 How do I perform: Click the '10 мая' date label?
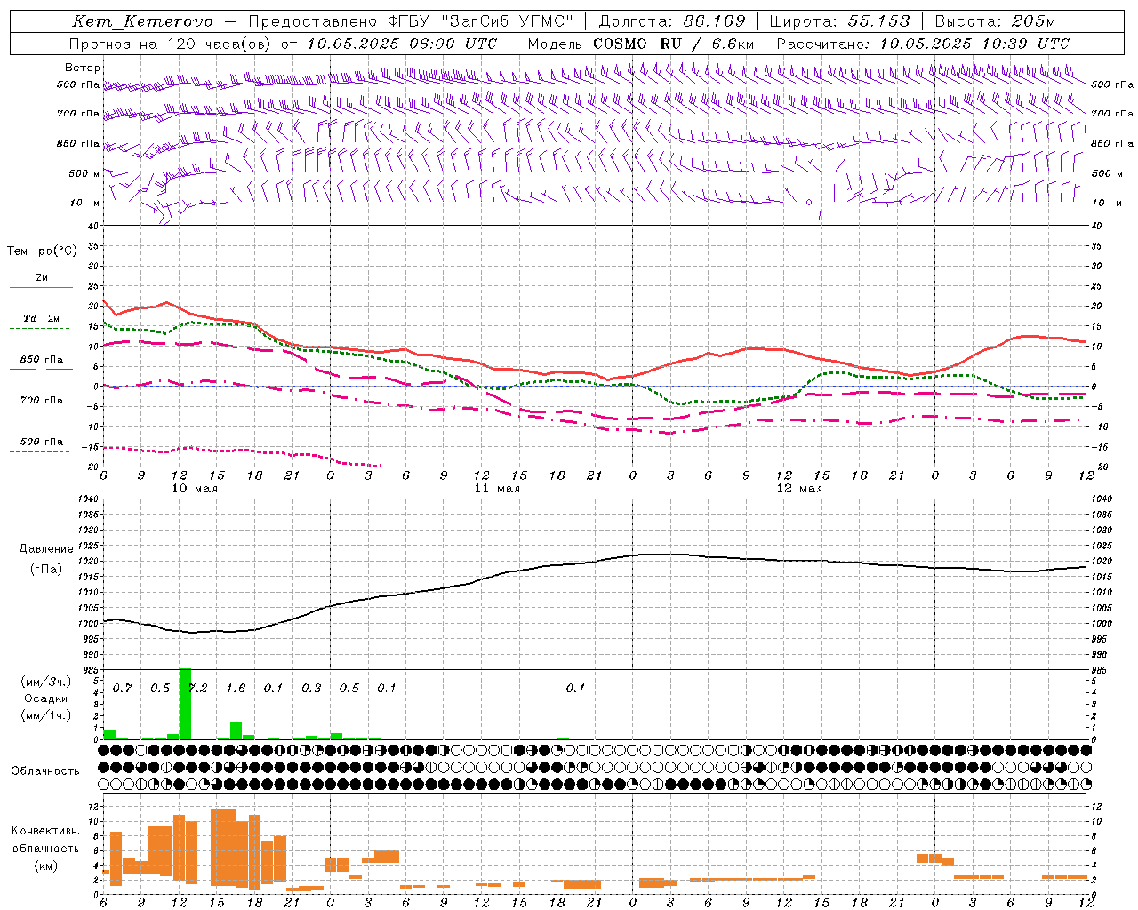point(195,488)
